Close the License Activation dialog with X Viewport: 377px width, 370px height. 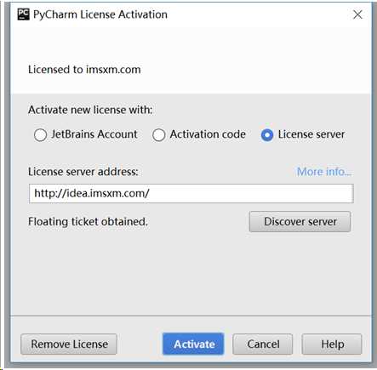pos(357,14)
